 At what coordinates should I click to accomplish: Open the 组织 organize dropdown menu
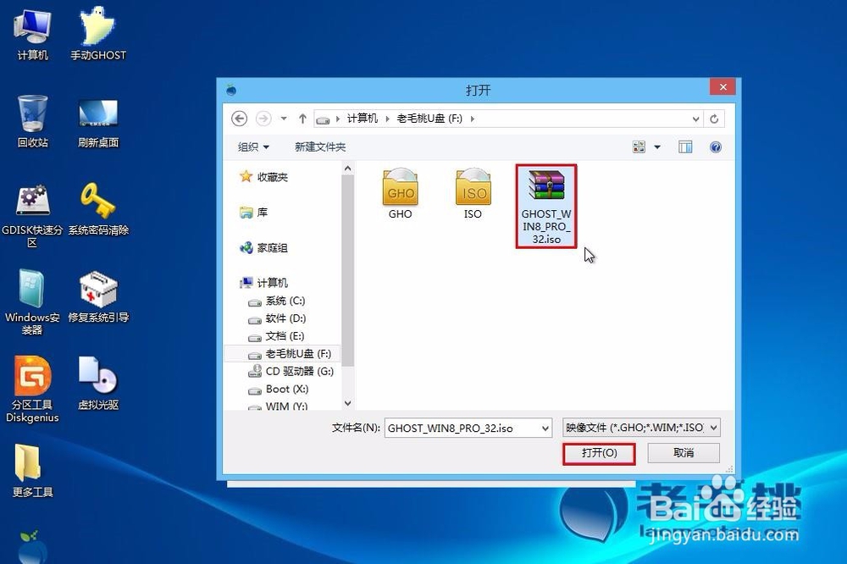point(253,147)
